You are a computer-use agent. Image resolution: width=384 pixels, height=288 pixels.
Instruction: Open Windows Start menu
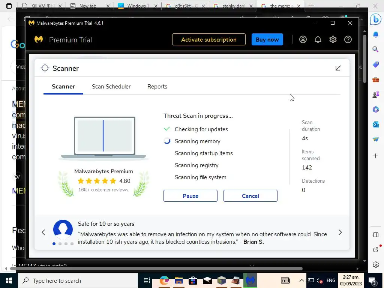(9, 280)
